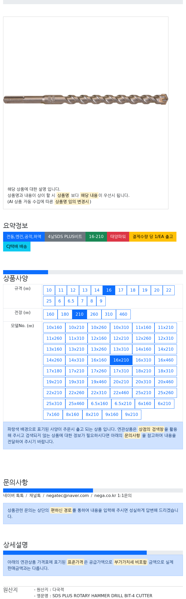
Task: Click the drill bit product image
Action: click(86, 99)
